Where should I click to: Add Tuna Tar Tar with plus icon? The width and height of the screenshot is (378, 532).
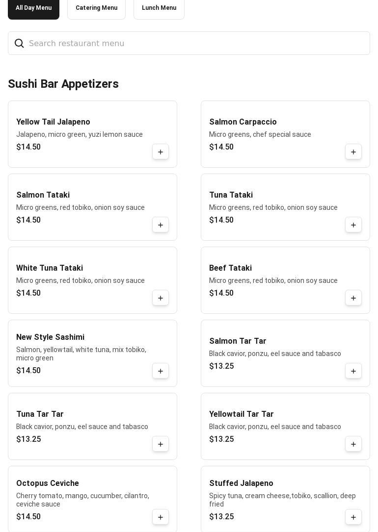161,444
